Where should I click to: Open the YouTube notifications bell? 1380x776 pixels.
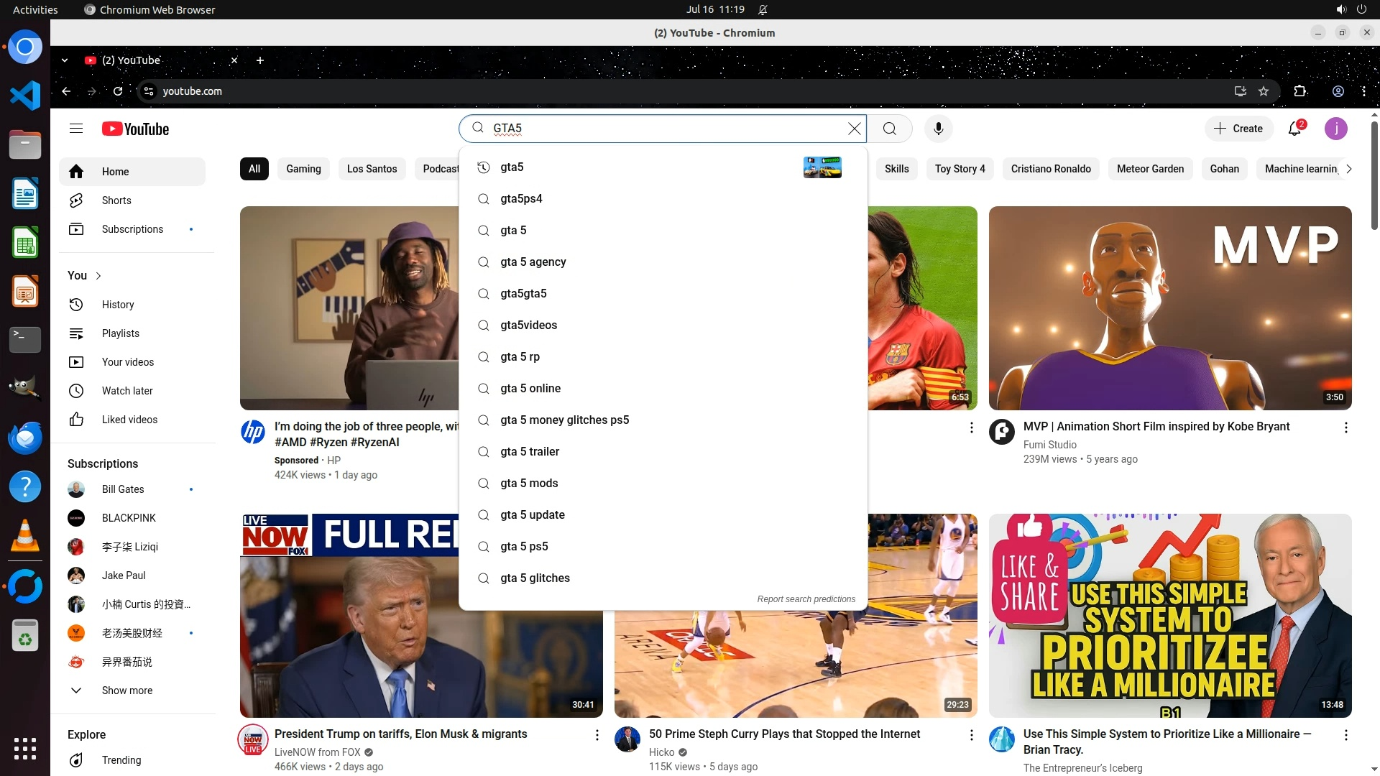click(1294, 129)
